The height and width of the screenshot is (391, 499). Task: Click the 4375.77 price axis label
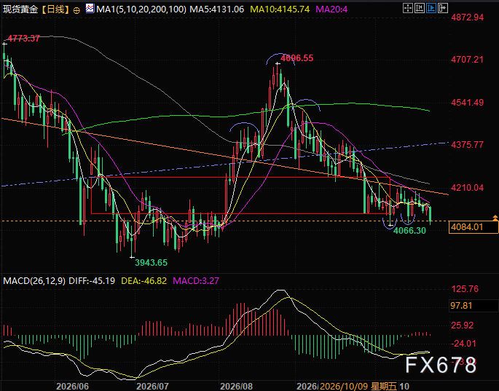coord(467,145)
